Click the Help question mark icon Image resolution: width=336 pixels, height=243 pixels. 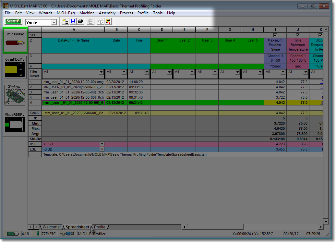coord(101,21)
